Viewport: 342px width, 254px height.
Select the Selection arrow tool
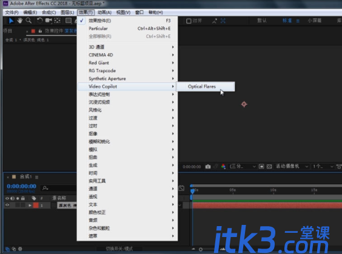(x=11, y=21)
